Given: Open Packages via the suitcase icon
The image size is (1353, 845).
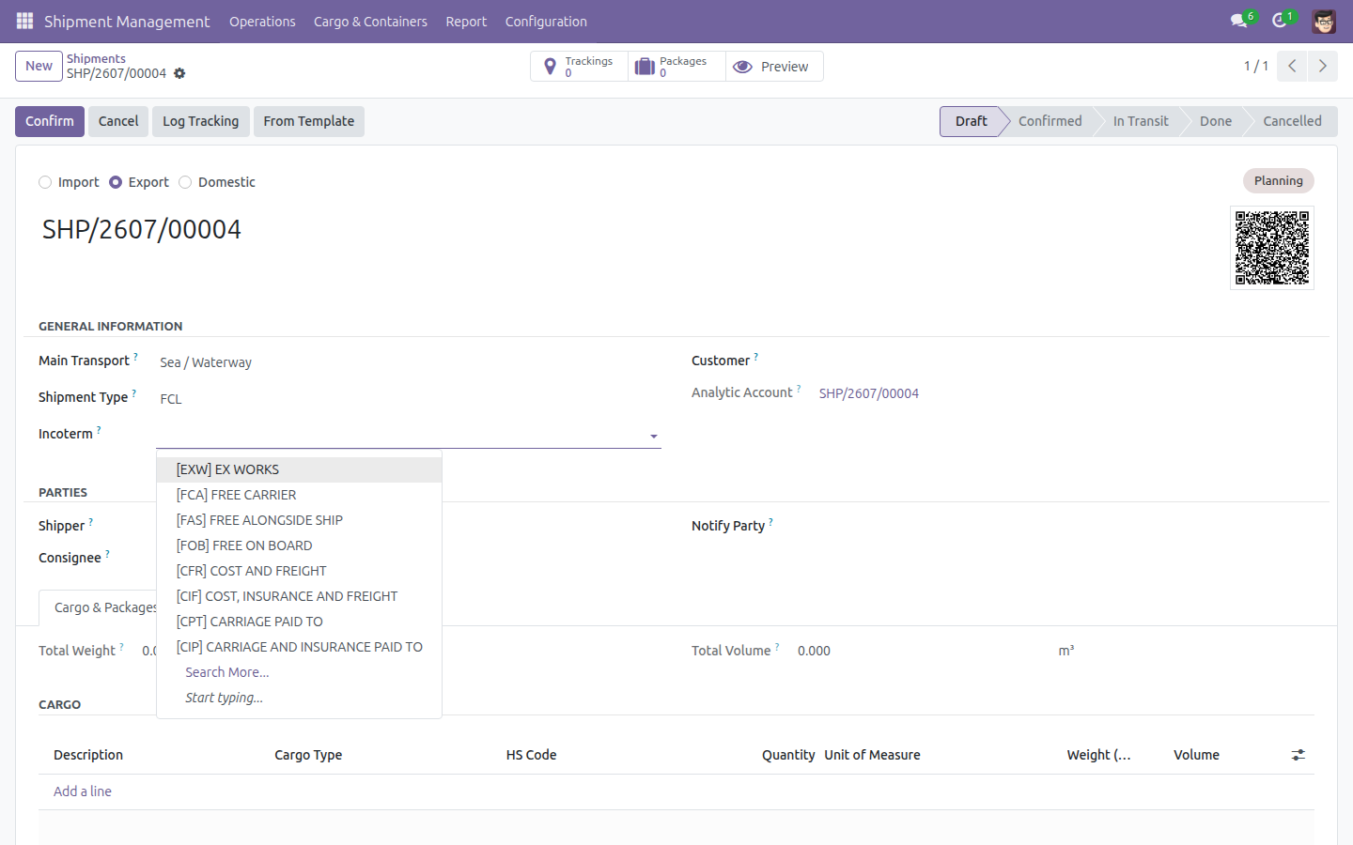Looking at the screenshot, I should pyautogui.click(x=645, y=67).
